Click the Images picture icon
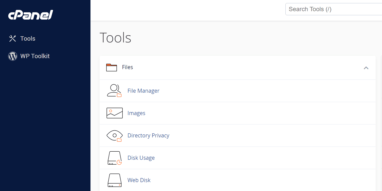Viewport: 382px width, 191px height. pyautogui.click(x=114, y=113)
